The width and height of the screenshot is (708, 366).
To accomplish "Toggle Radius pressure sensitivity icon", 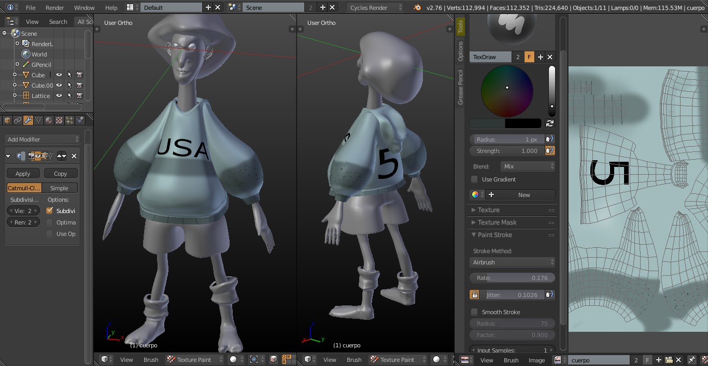I will (550, 139).
